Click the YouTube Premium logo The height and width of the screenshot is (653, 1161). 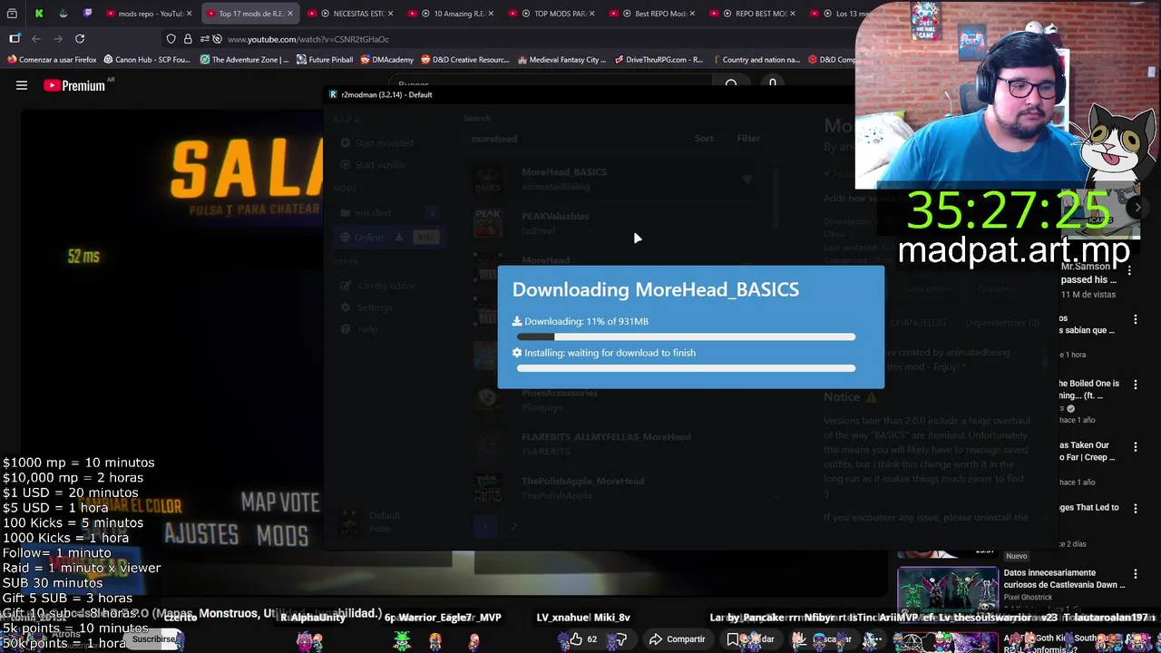(x=74, y=85)
